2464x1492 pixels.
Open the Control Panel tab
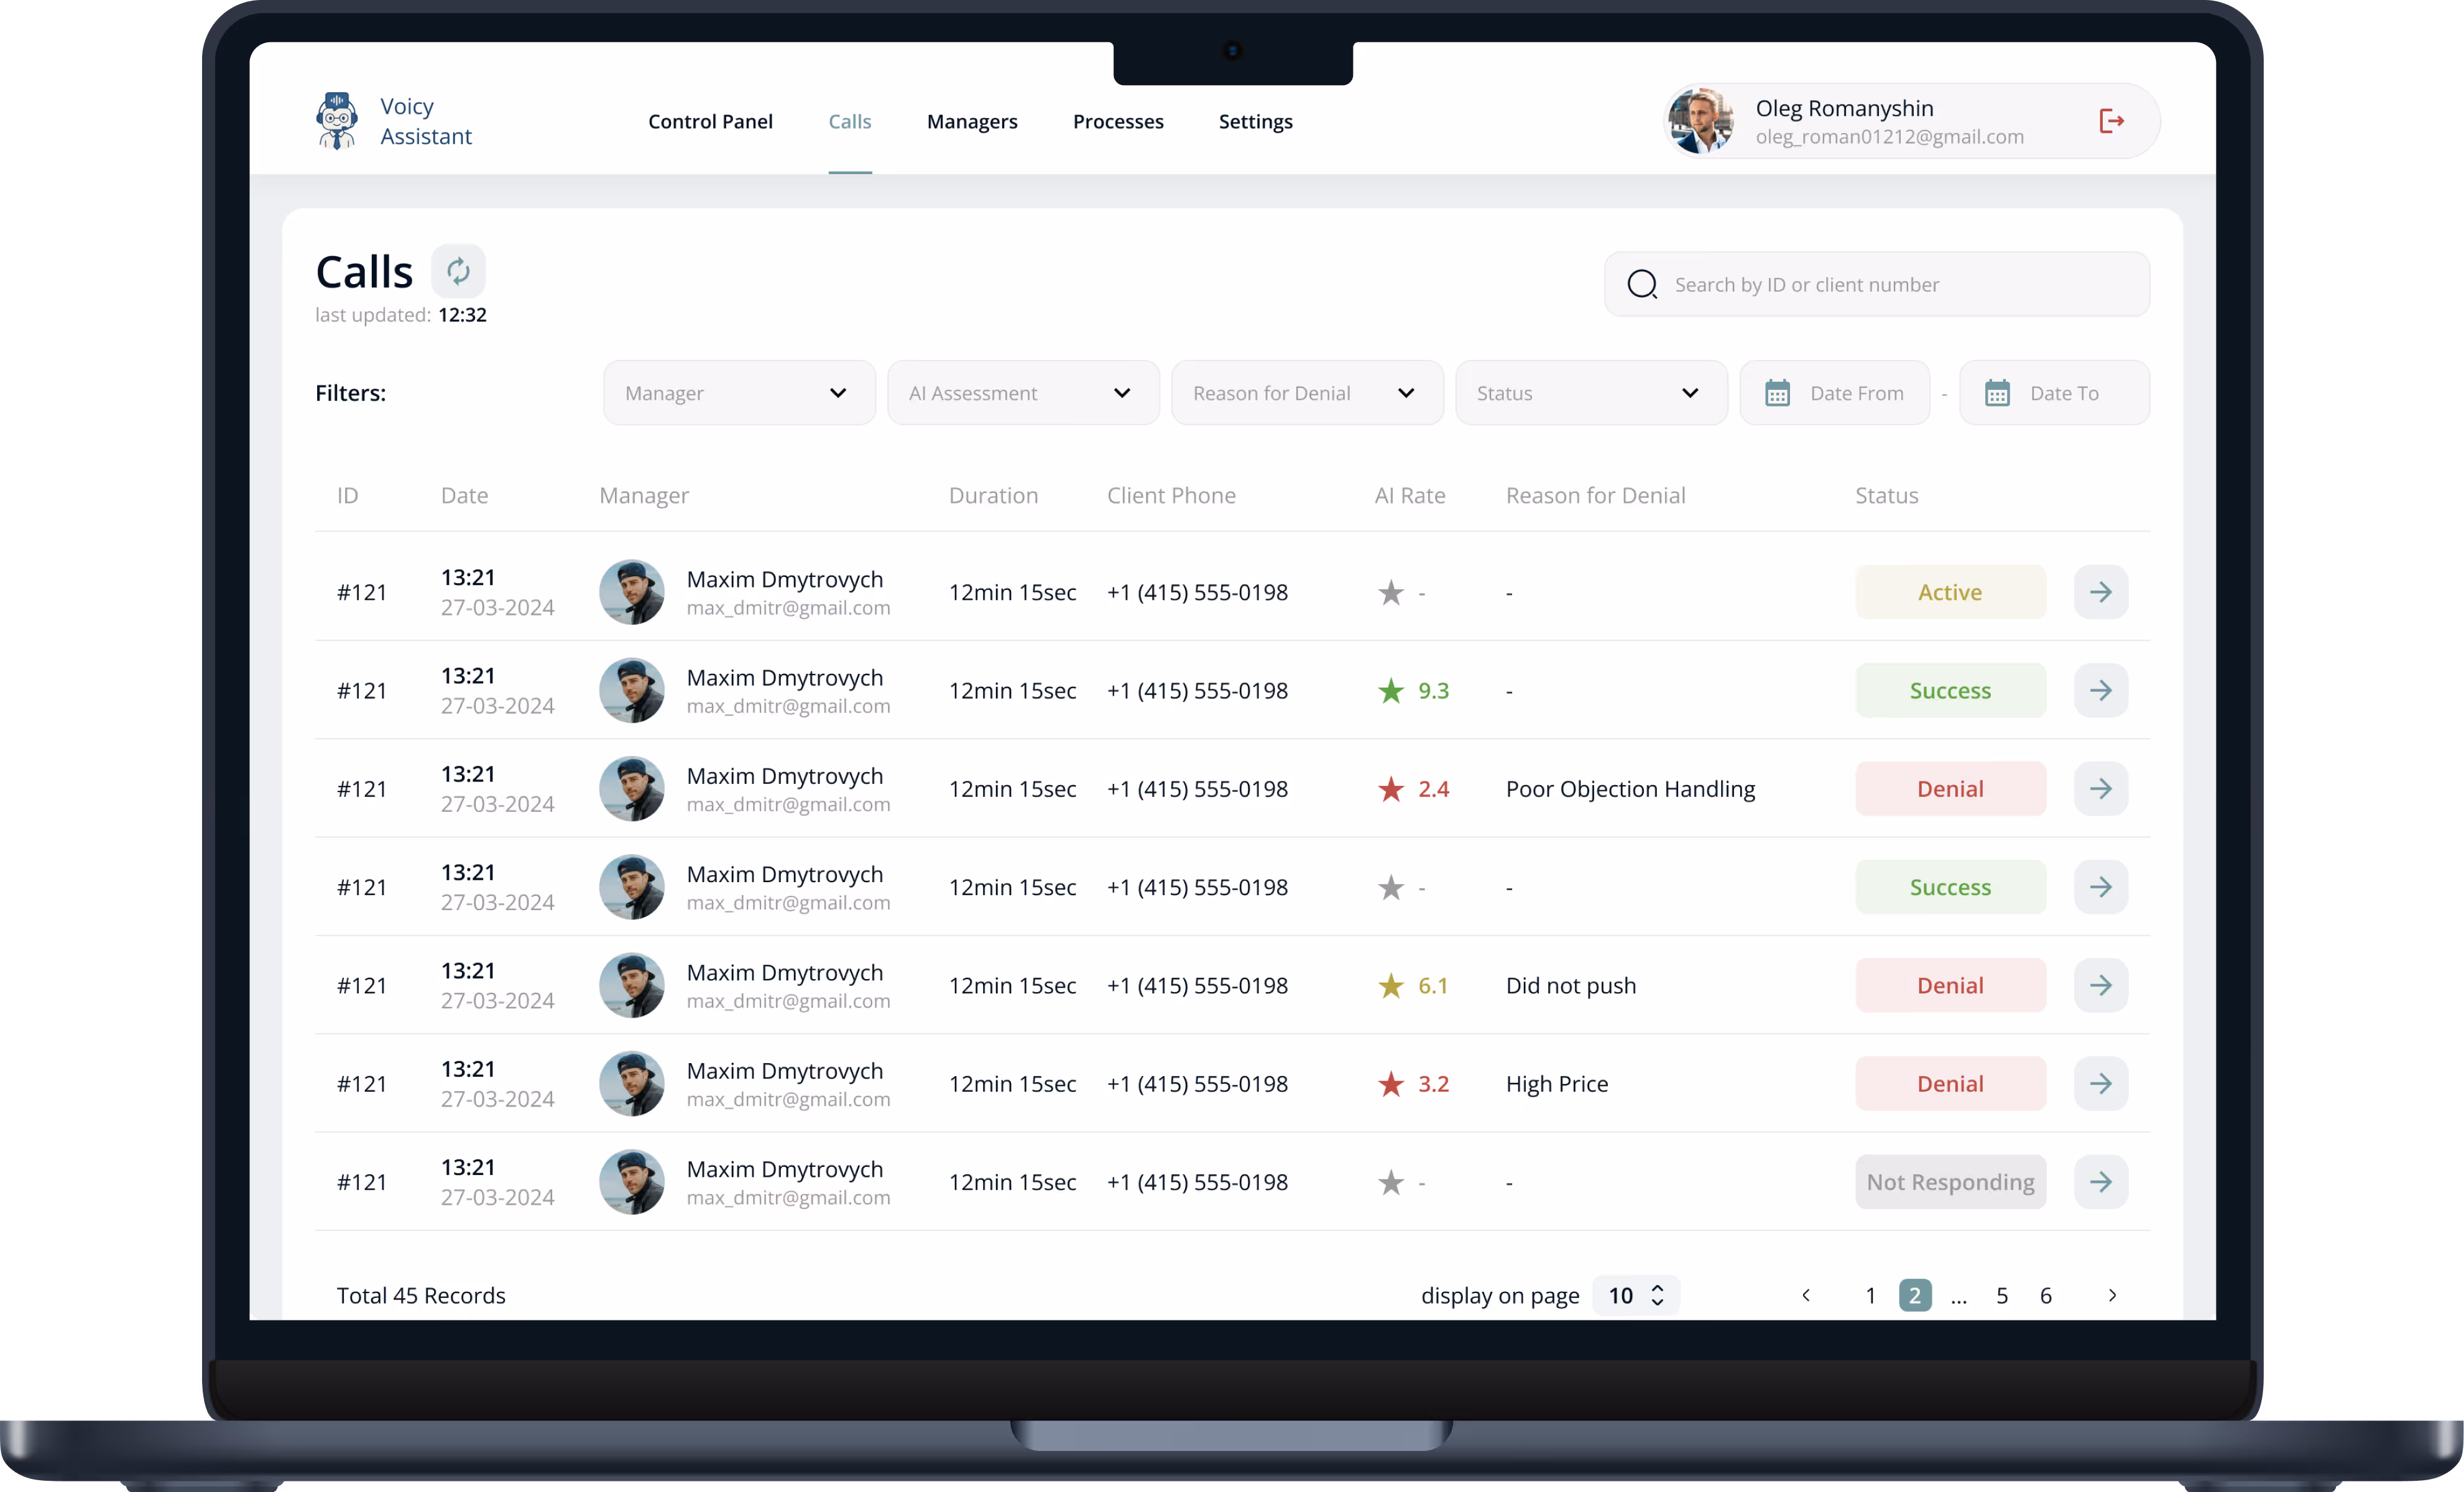tap(710, 122)
